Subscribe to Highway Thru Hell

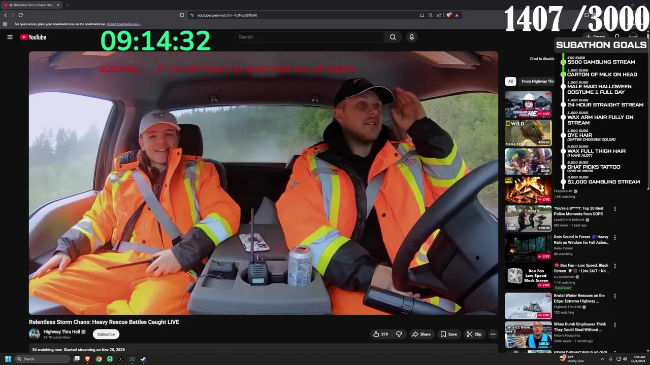106,334
